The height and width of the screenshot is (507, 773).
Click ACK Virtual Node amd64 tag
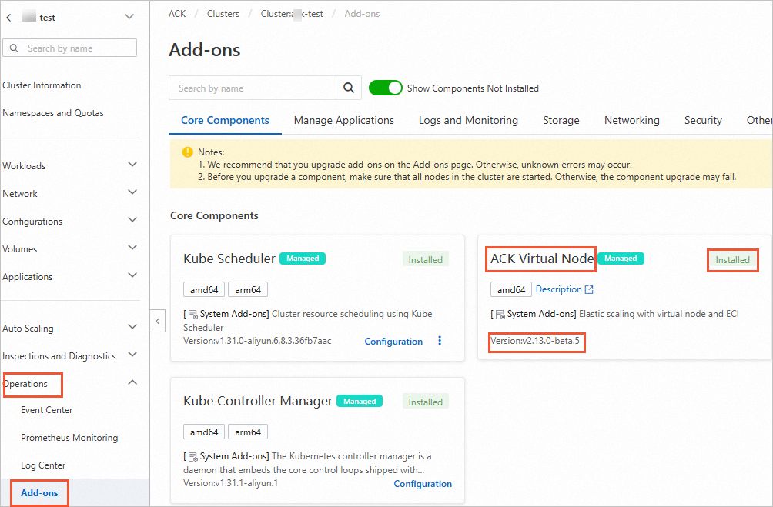click(x=511, y=290)
